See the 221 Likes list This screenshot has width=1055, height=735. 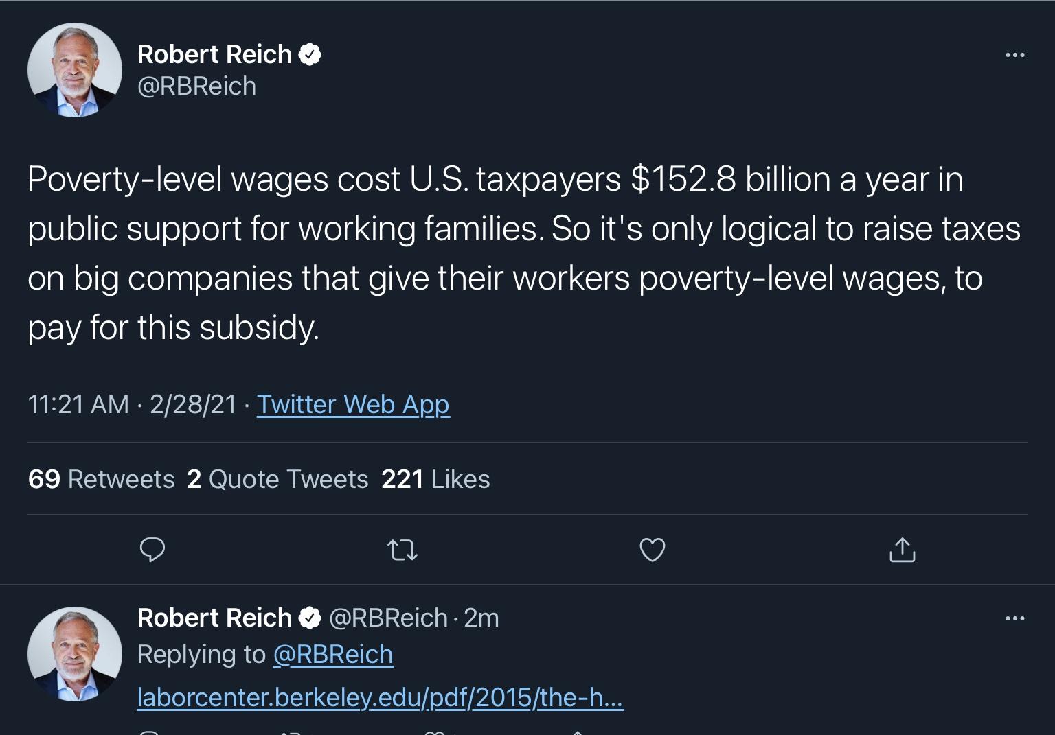(435, 479)
